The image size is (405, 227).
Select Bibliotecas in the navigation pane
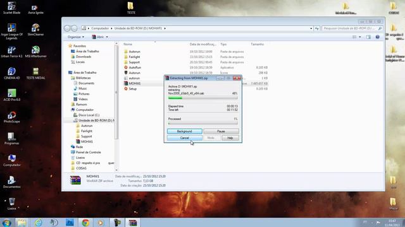click(83, 78)
